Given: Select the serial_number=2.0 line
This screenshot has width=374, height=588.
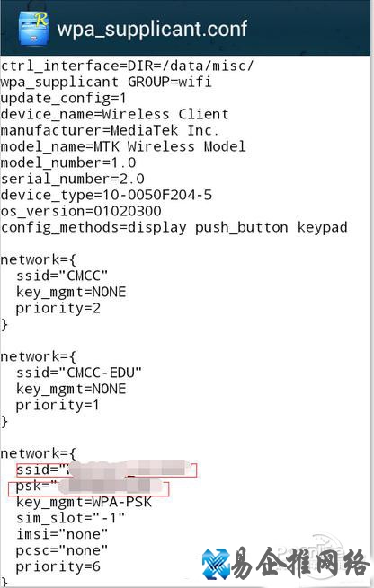Looking at the screenshot, I should [72, 179].
